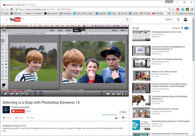The width and height of the screenshot is (195, 136).
Task: Bookmark this page with the star icon
Action: [173, 10]
